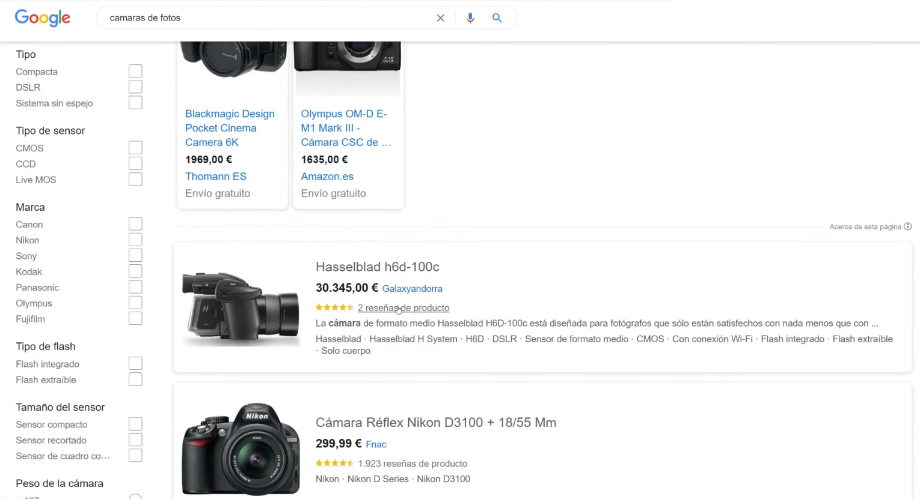This screenshot has height=499, width=920.
Task: Click the Nikon D3100 camera thumbnail
Action: (241, 449)
